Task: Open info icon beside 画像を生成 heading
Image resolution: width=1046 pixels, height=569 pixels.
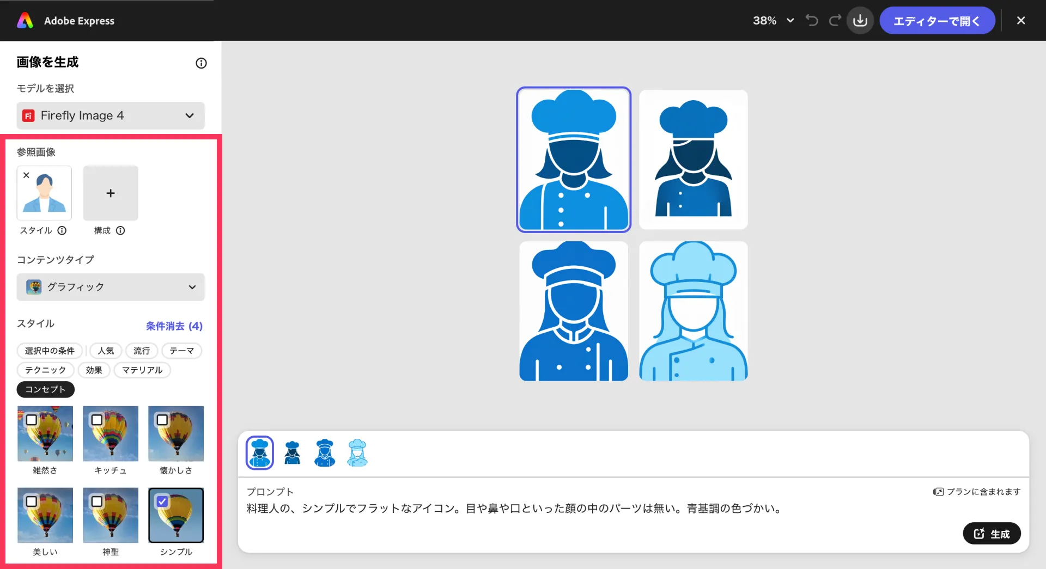Action: pyautogui.click(x=201, y=63)
